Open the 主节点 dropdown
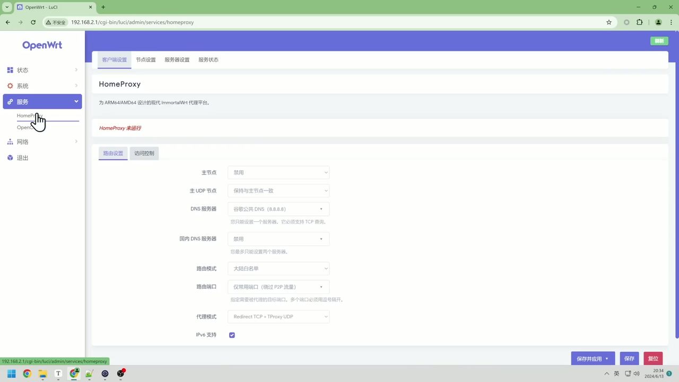This screenshot has width=679, height=382. pyautogui.click(x=278, y=172)
